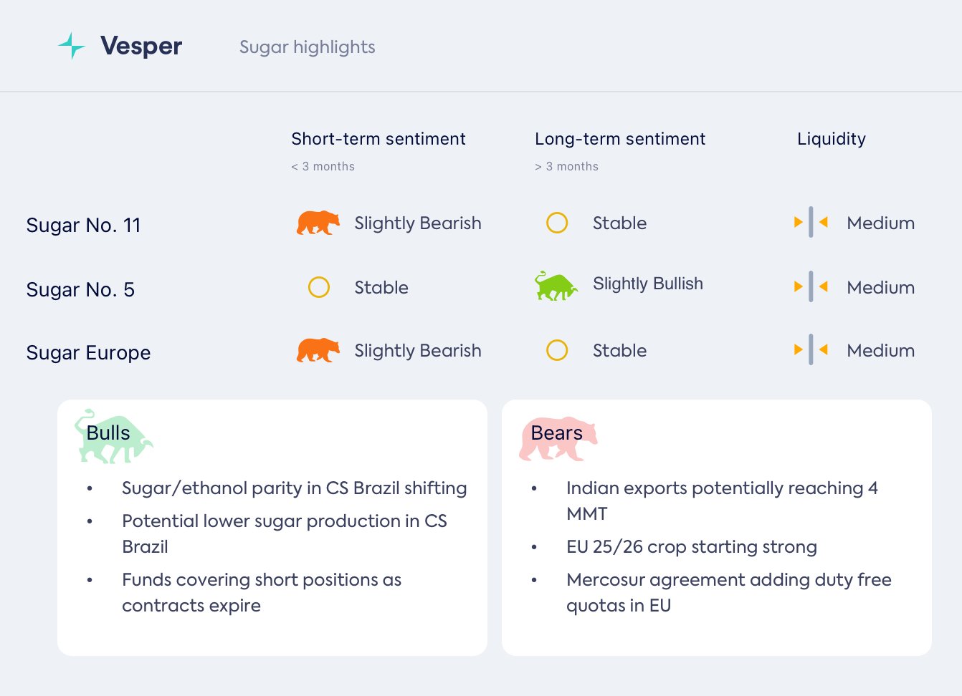962x696 pixels.
Task: Click the Sugar No. 5 medium liquidity icon
Action: click(811, 287)
